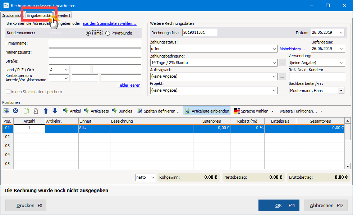This screenshot has width=353, height=215.
Task: Open the Lieferdatum date dropdown
Action: tap(342, 49)
